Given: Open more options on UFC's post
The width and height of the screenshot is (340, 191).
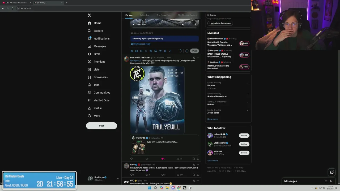Looking at the screenshot, I should (x=198, y=181).
